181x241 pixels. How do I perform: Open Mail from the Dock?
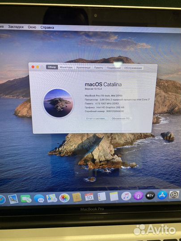click(13, 199)
